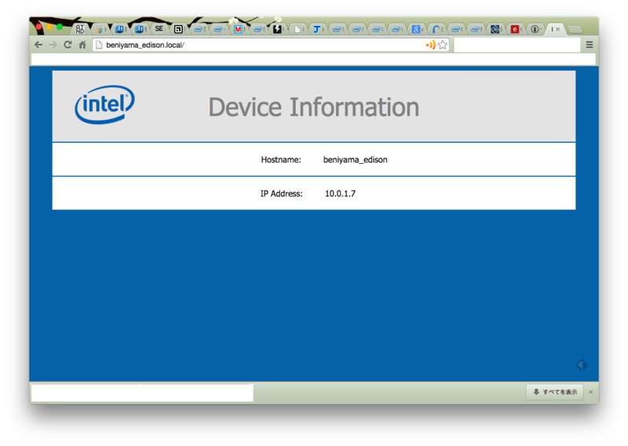Click the forward navigation arrow

(x=53, y=45)
